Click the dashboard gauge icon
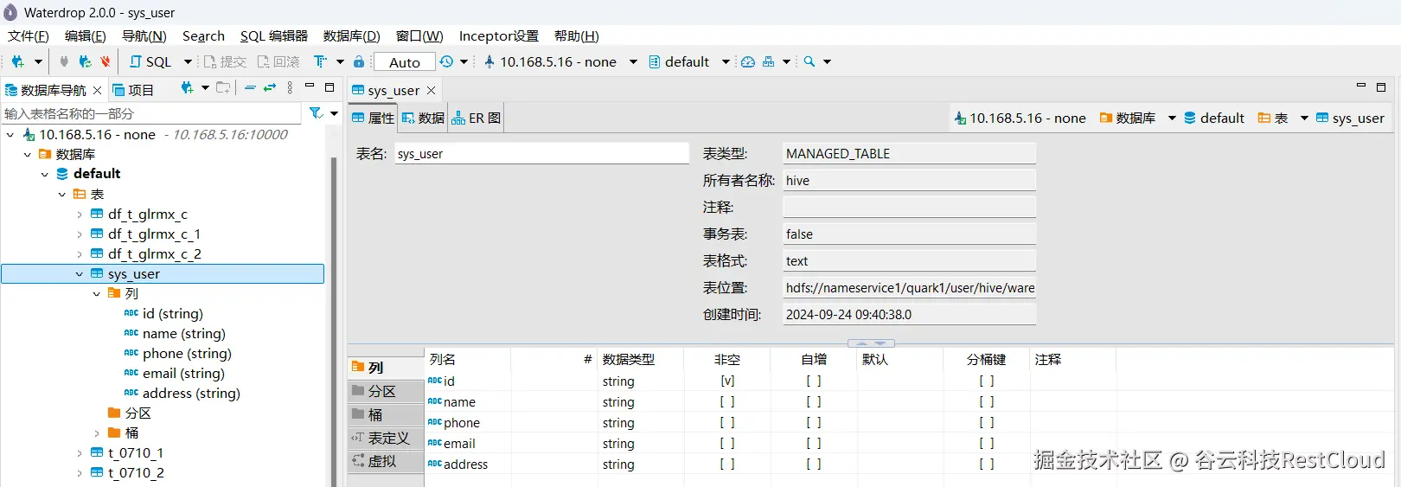The image size is (1401, 487). [748, 61]
